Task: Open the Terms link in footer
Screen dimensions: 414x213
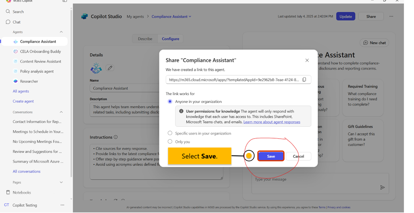Action: tap(322, 207)
